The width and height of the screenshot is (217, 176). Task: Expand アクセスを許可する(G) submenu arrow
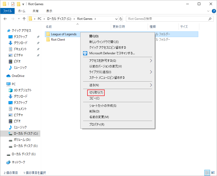point(151,61)
